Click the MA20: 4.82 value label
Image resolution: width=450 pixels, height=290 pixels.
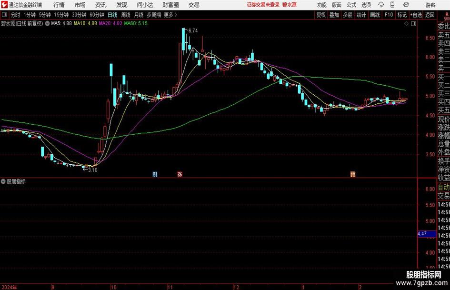(110, 23)
